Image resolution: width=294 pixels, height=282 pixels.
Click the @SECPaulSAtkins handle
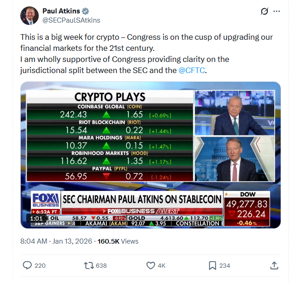pos(71,20)
